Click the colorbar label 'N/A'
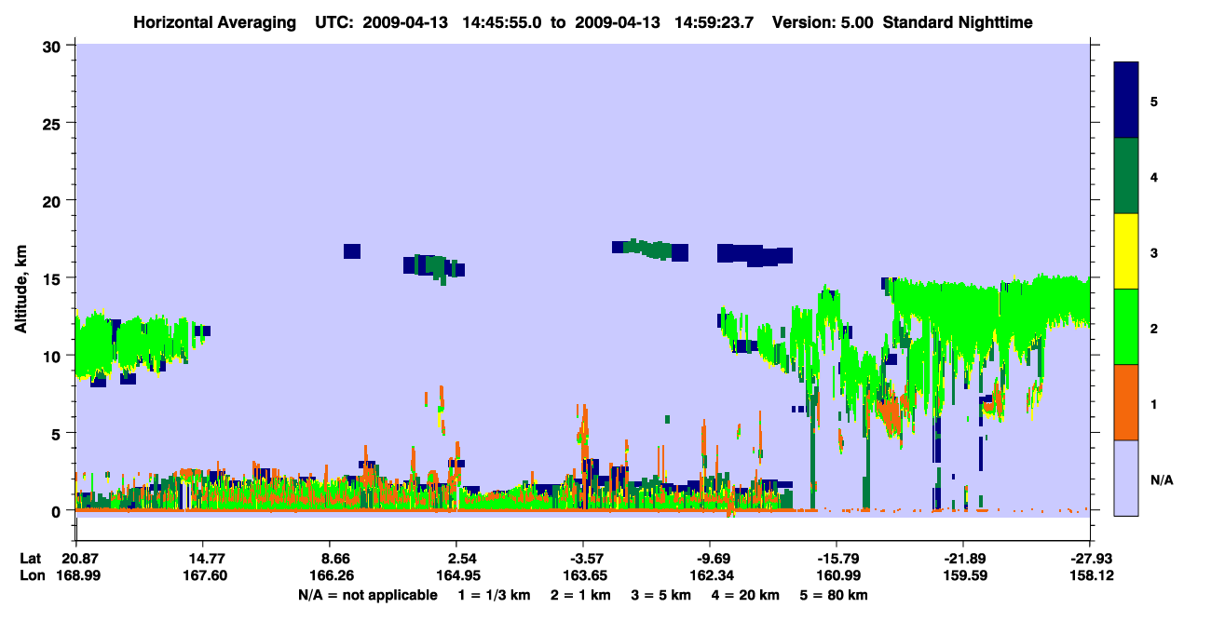This screenshot has width=1211, height=621. [1161, 480]
